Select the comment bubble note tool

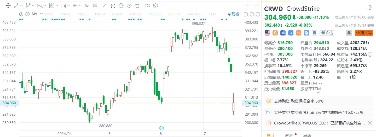[95, 5]
